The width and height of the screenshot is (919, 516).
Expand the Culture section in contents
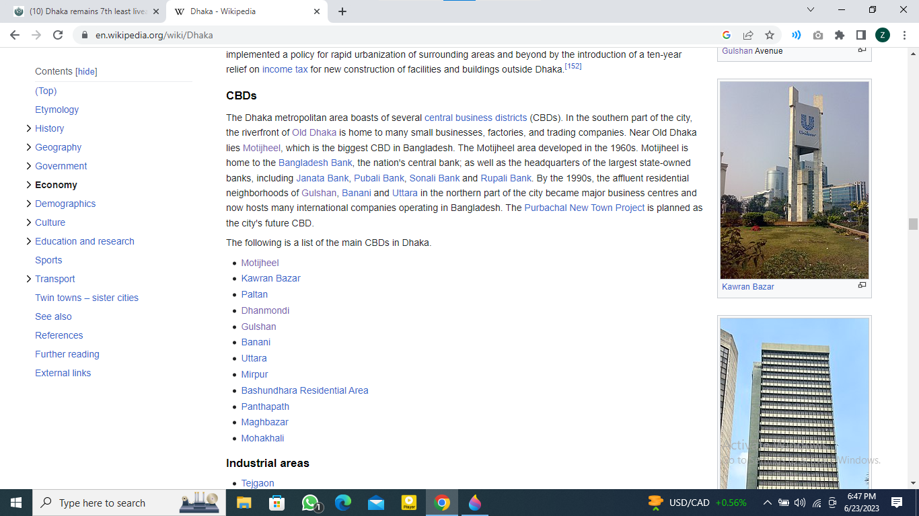click(x=28, y=222)
